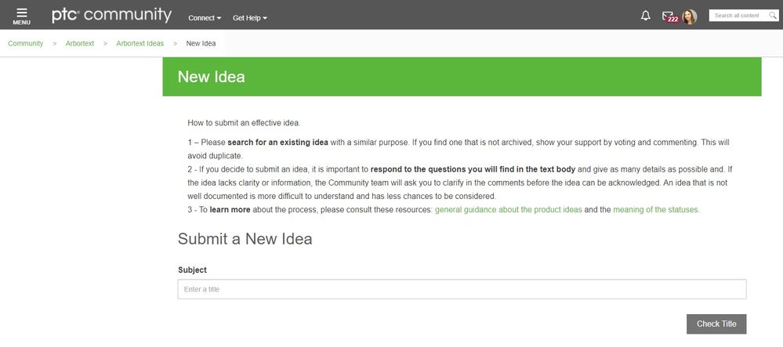
Task: Open the notifications bell
Action: point(646,16)
